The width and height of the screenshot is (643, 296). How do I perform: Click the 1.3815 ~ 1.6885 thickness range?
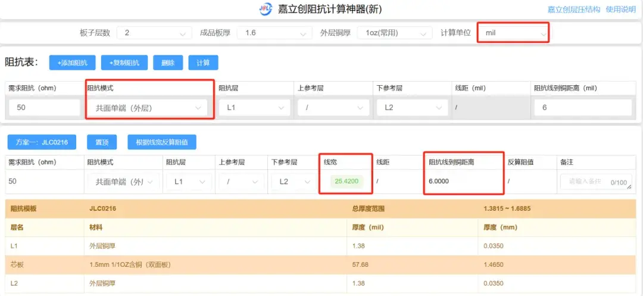[x=507, y=208]
